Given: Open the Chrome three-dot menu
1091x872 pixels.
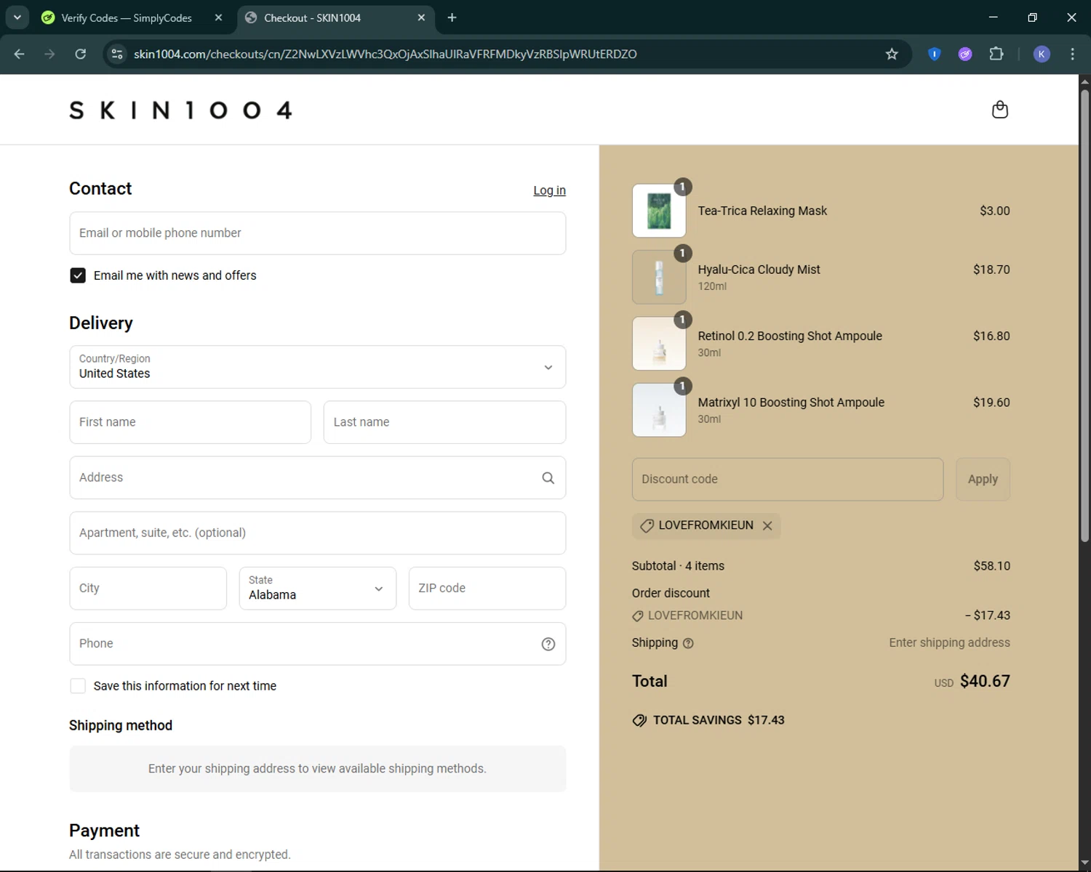Looking at the screenshot, I should 1072,54.
